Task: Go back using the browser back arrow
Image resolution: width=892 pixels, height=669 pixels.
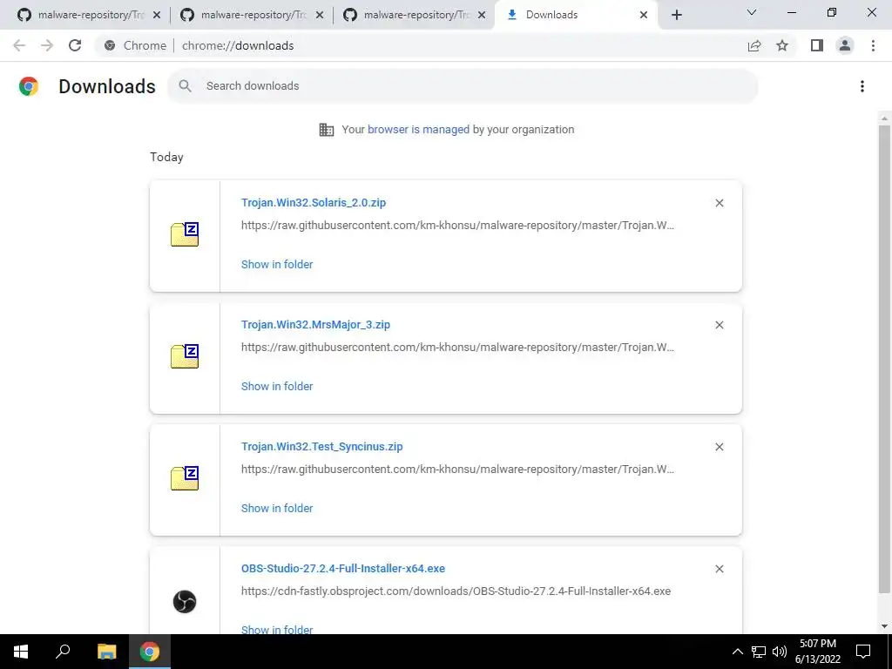Action: click(x=19, y=45)
